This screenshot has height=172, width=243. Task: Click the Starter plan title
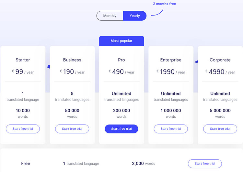coord(23,60)
